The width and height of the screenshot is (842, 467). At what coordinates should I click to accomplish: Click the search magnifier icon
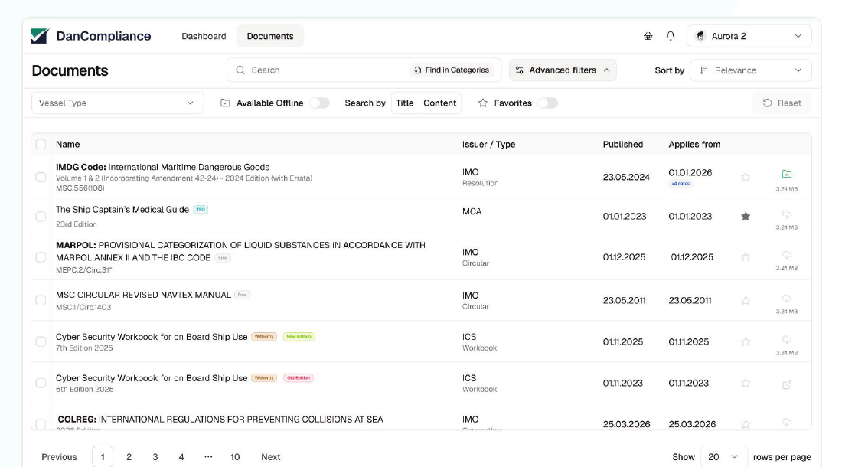coord(240,70)
